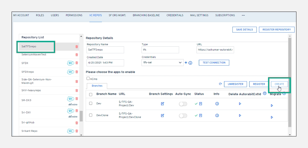308x148 pixels.
Task: Check the DevClone branch checkbox
Action: pos(91,115)
